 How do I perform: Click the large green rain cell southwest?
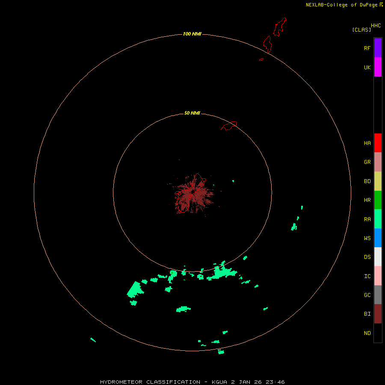click(x=135, y=290)
